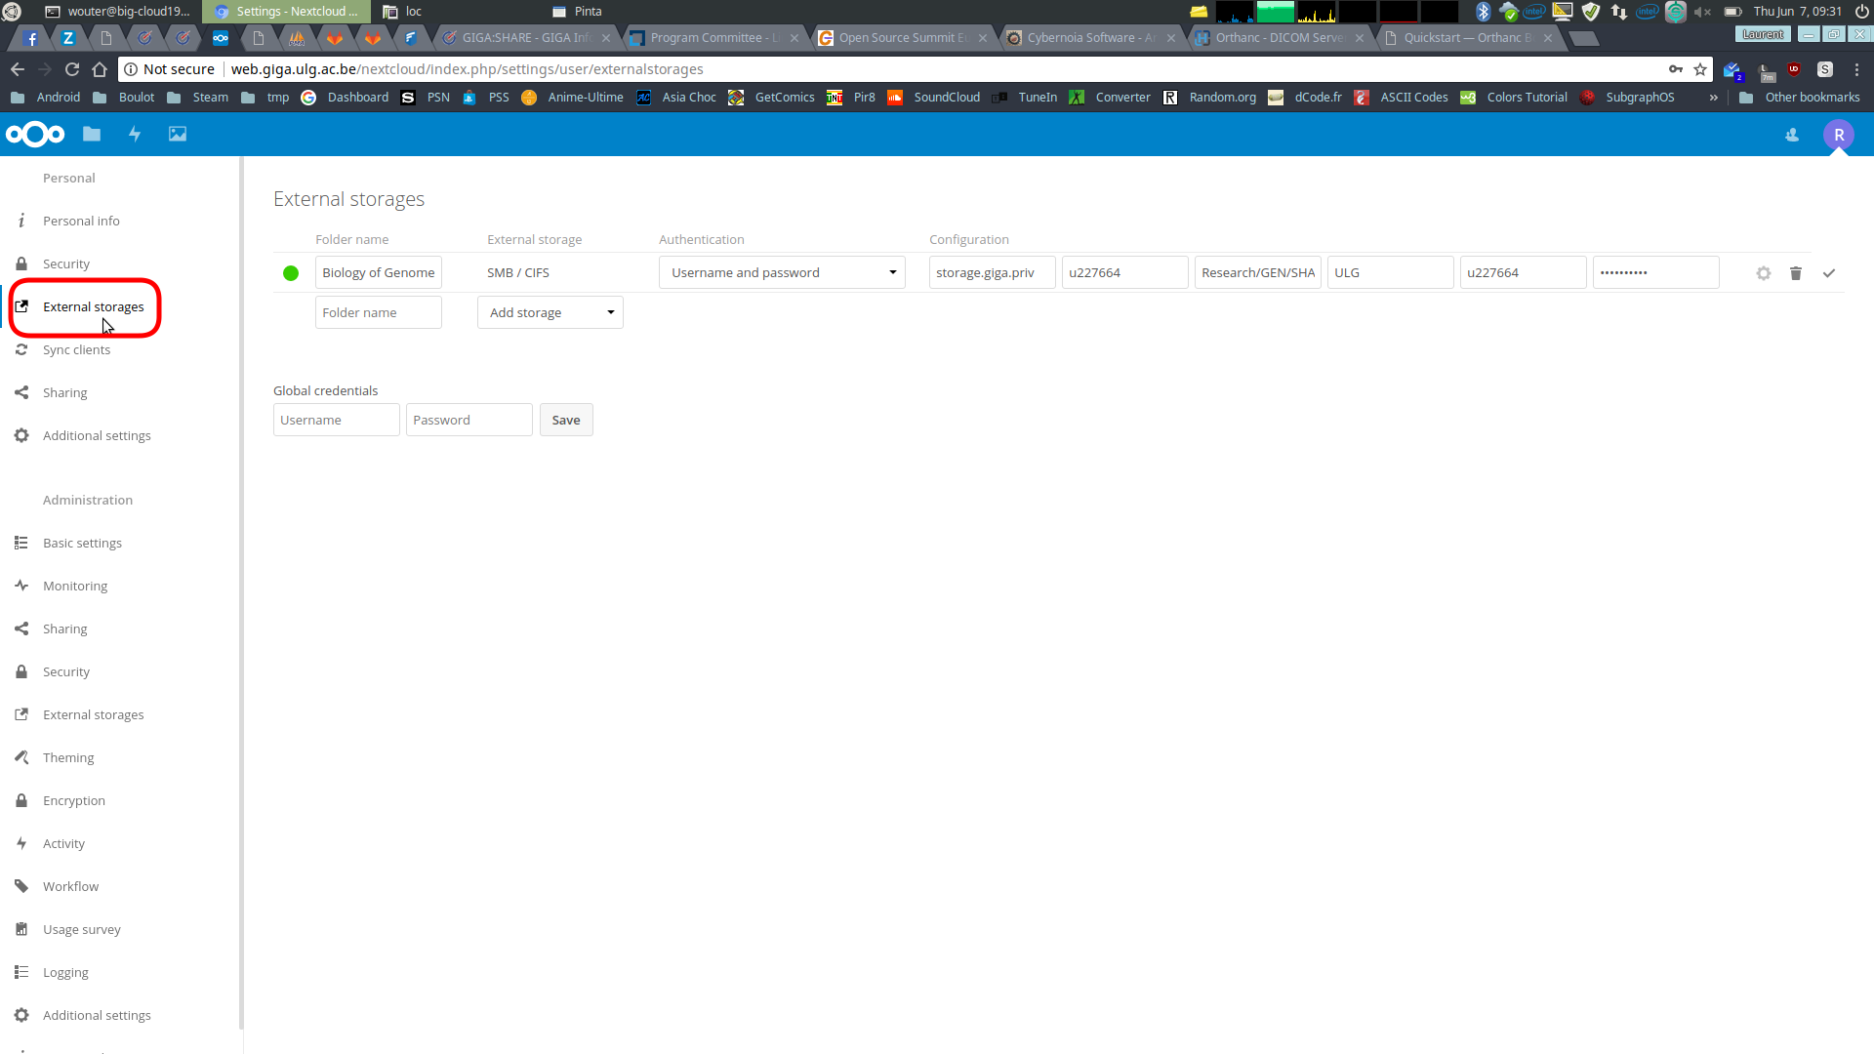Go to Sync clients in Personal settings
This screenshot has height=1054, width=1874.
[x=76, y=349]
